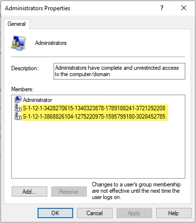Open Help from the bottom button row
Screen dimensions: 196x223
(174, 213)
